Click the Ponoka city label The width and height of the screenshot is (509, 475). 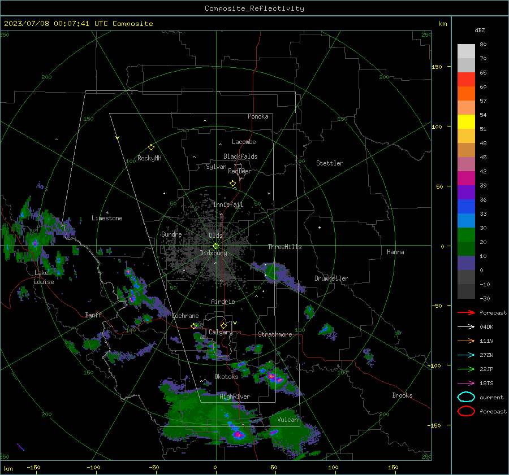pos(258,116)
